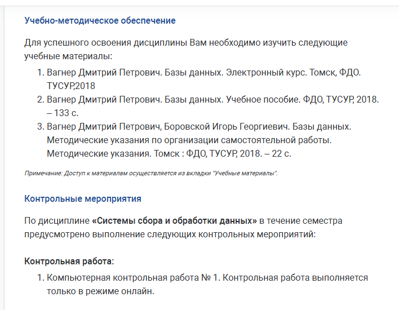Click the heading Контрольные мероприятия
The width and height of the screenshot is (399, 310).
point(83,199)
